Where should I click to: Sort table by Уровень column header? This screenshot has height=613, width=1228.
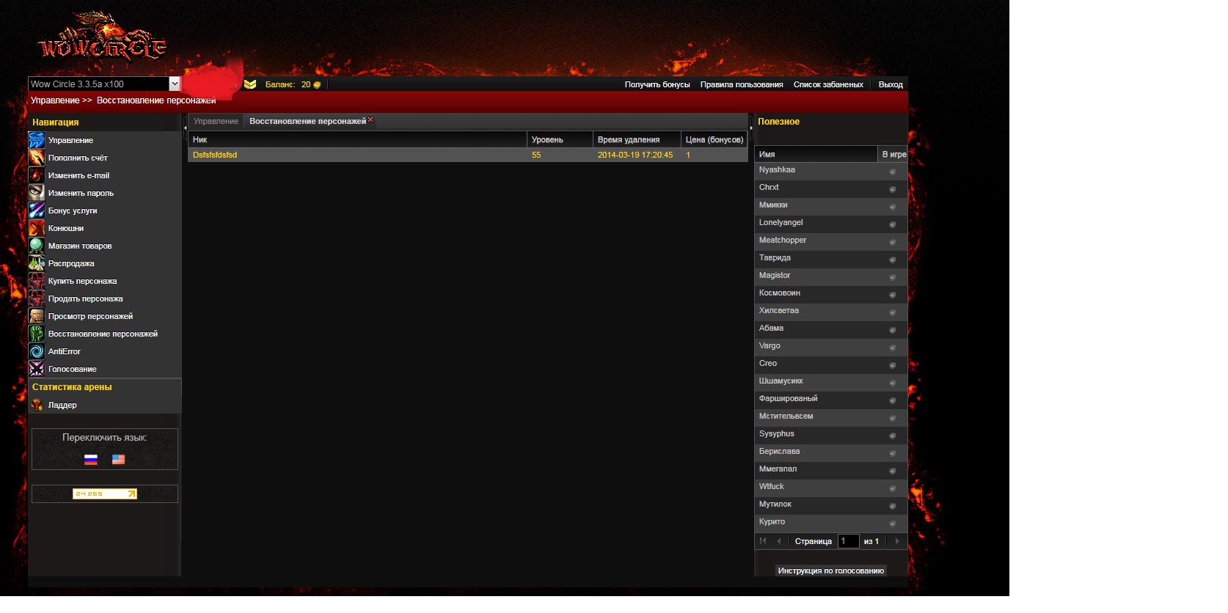(559, 139)
